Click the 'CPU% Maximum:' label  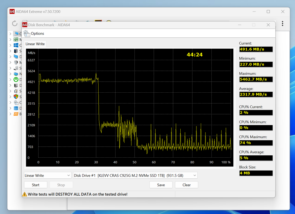pyautogui.click(x=253, y=137)
